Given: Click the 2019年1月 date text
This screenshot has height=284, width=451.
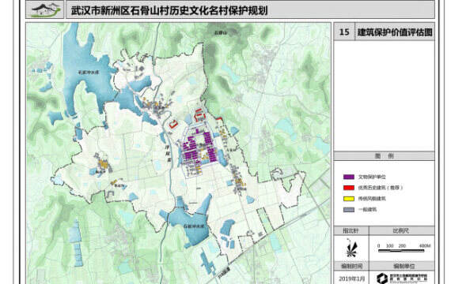Looking at the screenshot, I should [351, 278].
